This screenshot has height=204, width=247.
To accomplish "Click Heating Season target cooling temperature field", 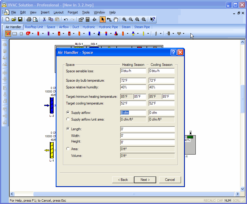I will (x=133, y=103).
